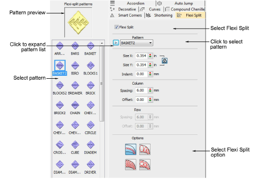The image size is (255, 188).
Task: Click the Indent value input field
Action: (x=142, y=74)
